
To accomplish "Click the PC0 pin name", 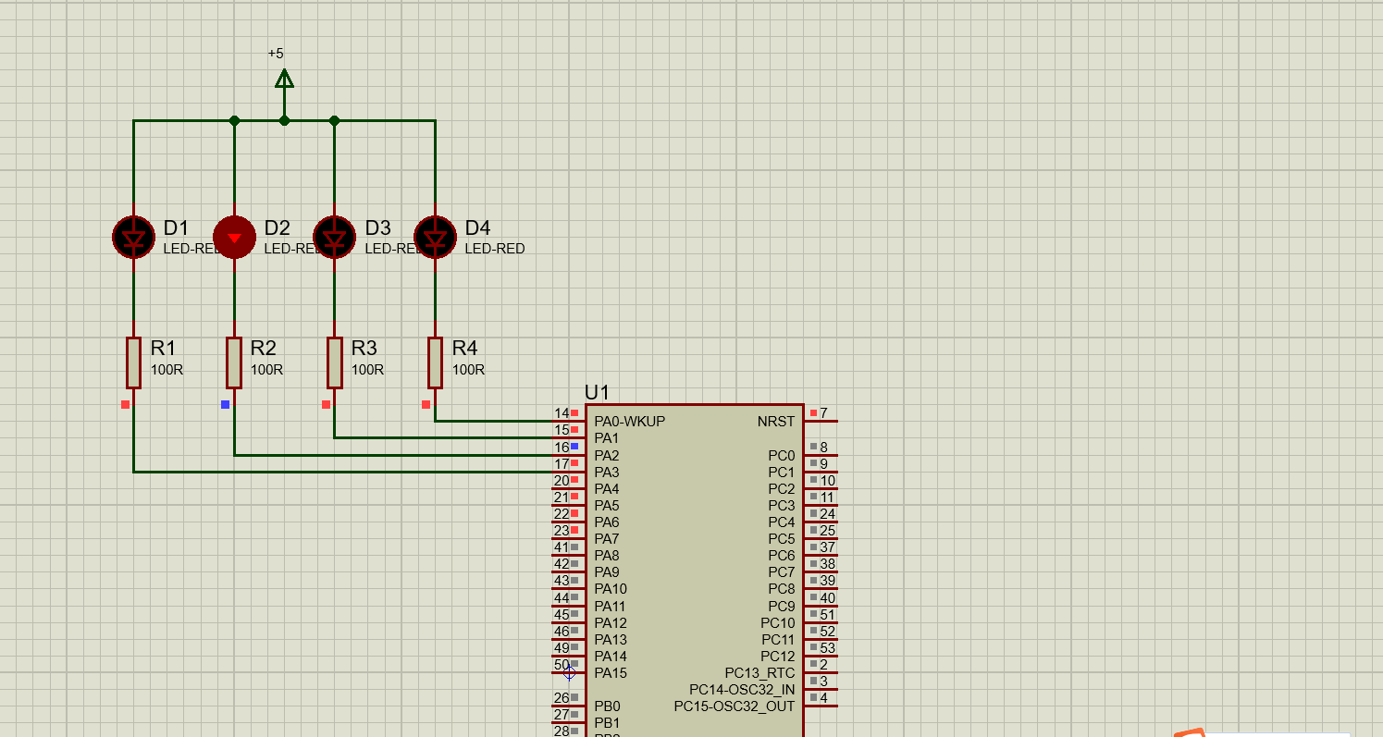I will click(782, 456).
